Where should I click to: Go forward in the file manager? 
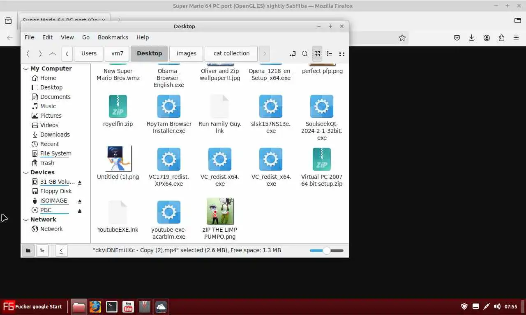pos(40,54)
